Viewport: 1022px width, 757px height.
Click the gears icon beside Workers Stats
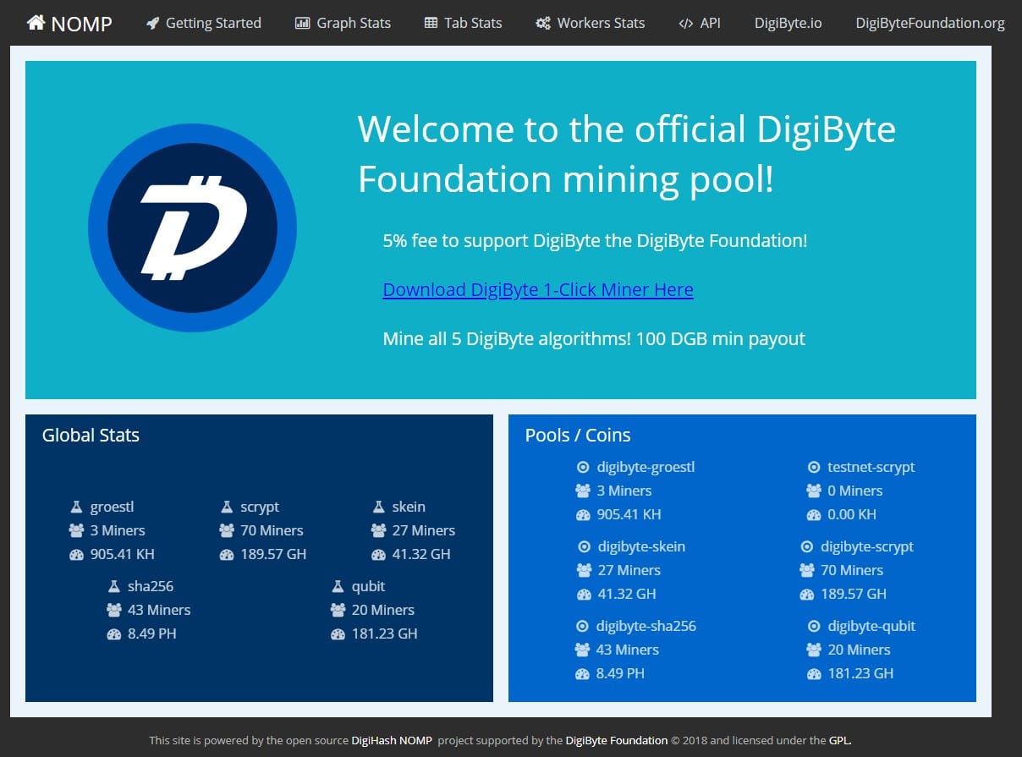point(543,24)
